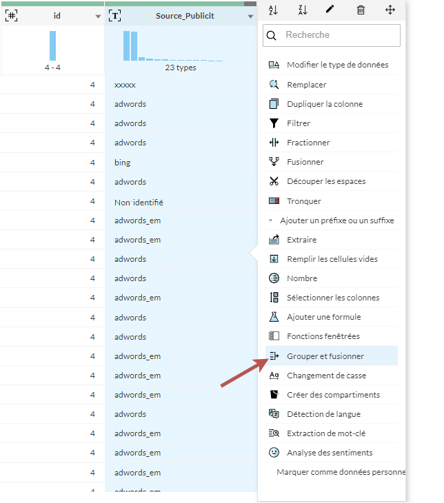444x503 pixels.
Task: Select the 'Non identifié' cell
Action: coord(139,203)
